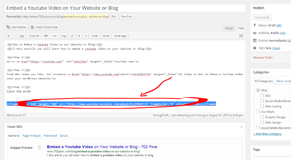
Task: Check the Web Coding category checkbox
Action: pos(262,107)
